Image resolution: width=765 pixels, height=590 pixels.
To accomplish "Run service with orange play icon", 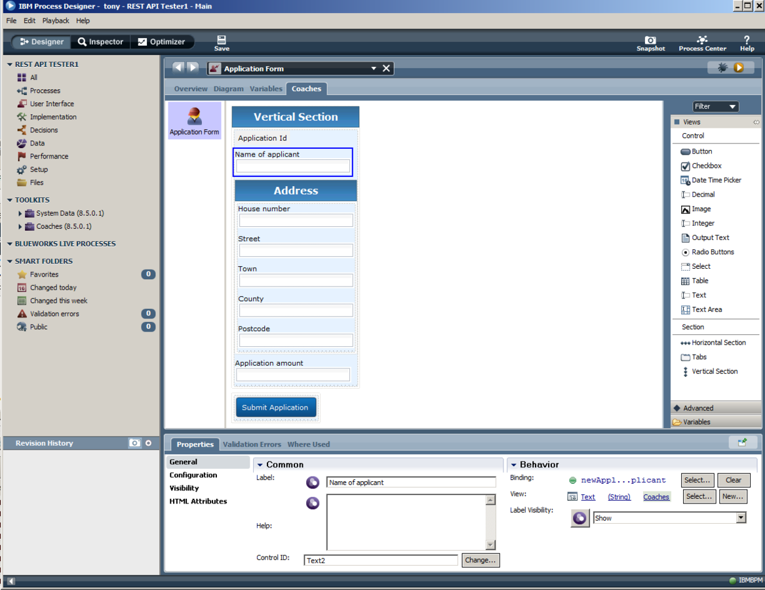I will [738, 68].
